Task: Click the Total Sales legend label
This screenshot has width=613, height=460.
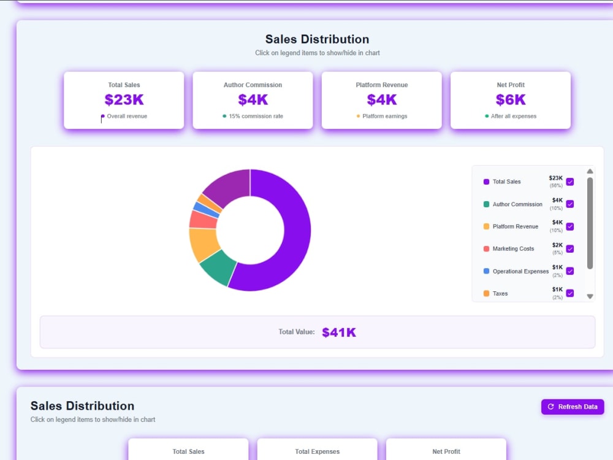Action: click(x=507, y=182)
